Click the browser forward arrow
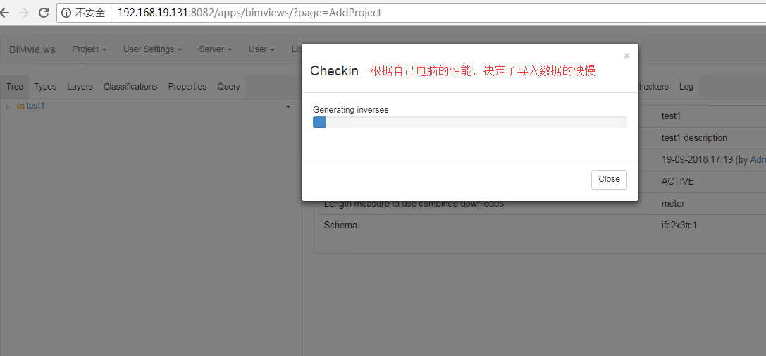Screen dimensions: 766x356 tap(25, 13)
